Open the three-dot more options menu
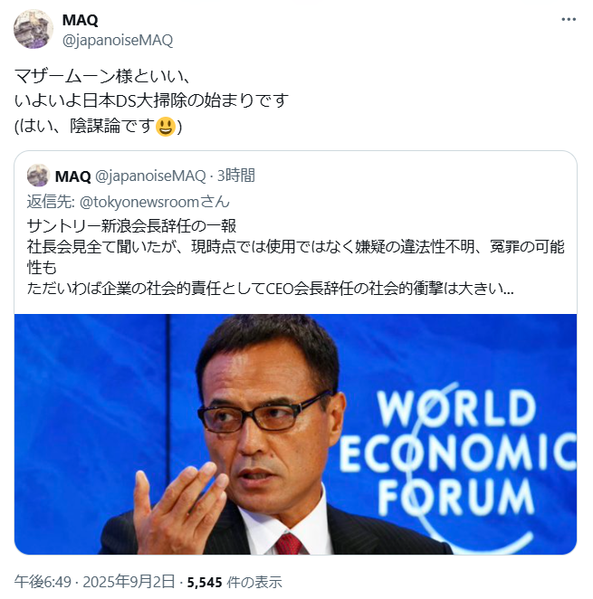 569,20
